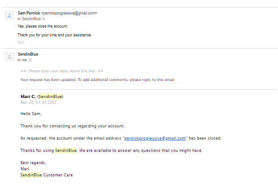This screenshot has height=186, width=278.
Task: Click the "Please type your reply above" line
Action: click(x=62, y=71)
